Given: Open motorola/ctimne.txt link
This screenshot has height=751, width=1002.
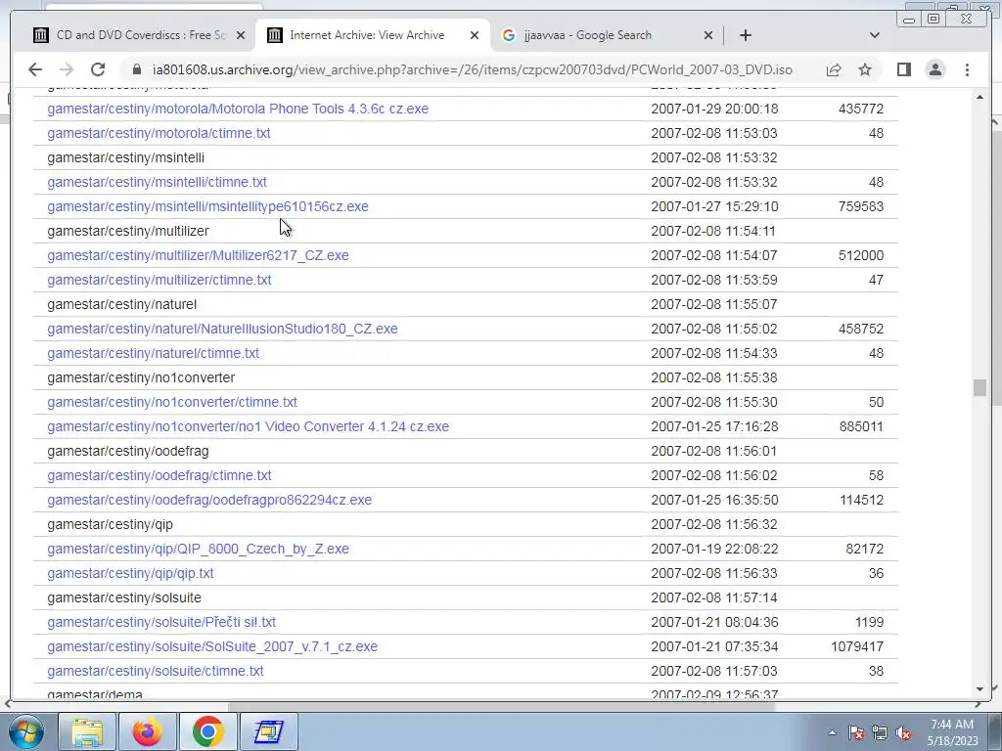Looking at the screenshot, I should click(x=159, y=133).
